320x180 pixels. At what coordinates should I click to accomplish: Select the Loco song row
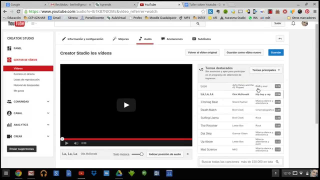coord(240,86)
